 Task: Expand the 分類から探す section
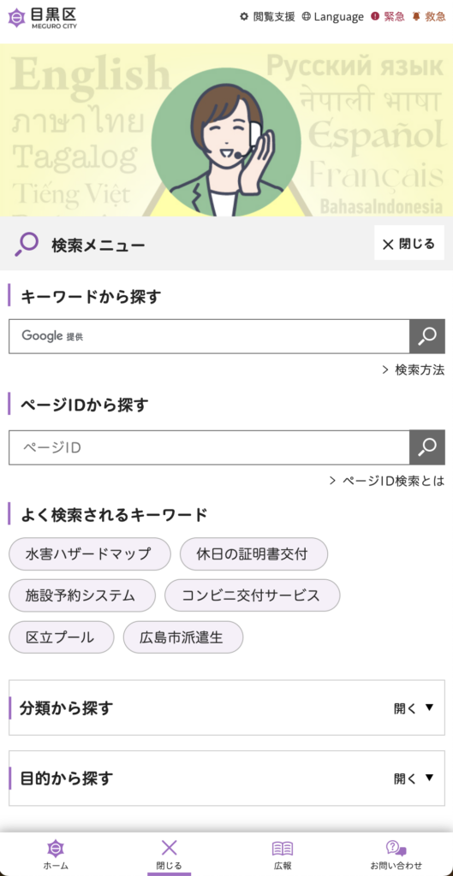point(226,707)
